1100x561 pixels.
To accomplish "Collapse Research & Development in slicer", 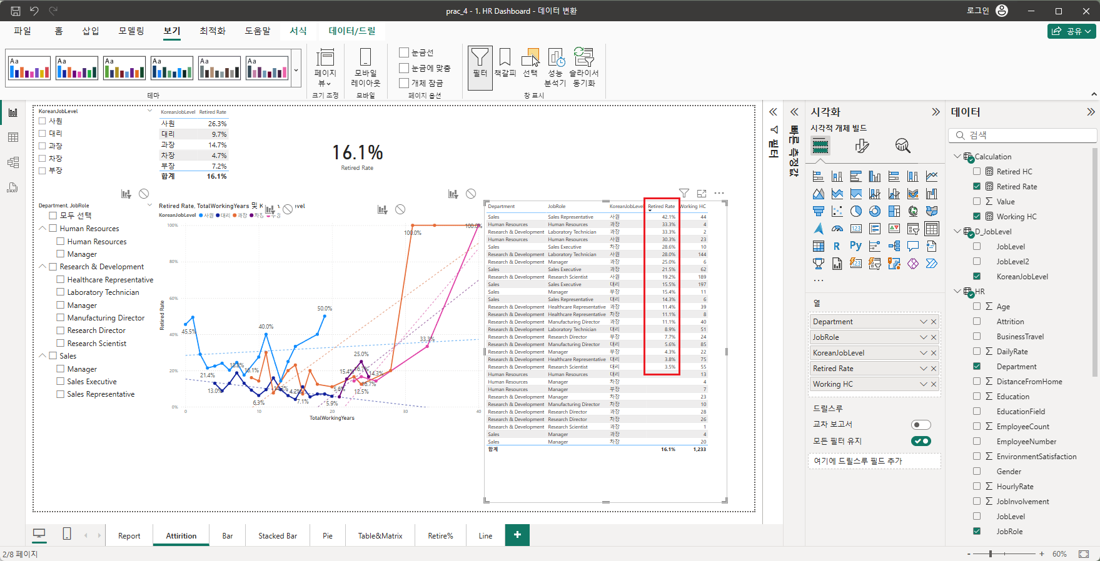I will (43, 267).
